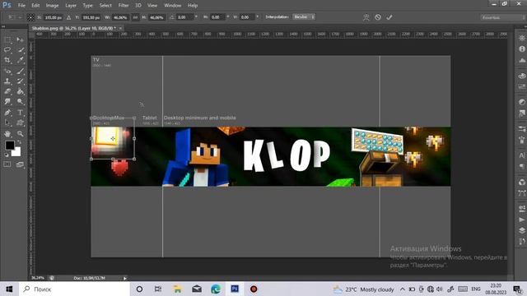Select the Spot Healing Brush tool
This screenshot has width=527, height=296.
point(7,71)
